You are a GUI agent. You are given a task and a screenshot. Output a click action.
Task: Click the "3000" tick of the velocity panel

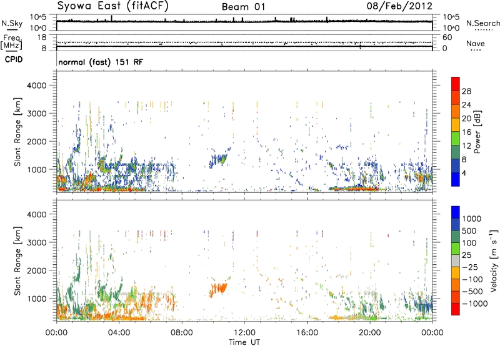37,242
